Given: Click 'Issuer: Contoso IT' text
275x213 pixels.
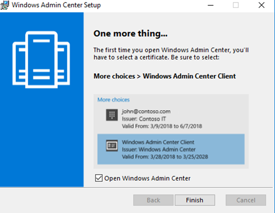Looking at the screenshot, I should click(144, 119).
